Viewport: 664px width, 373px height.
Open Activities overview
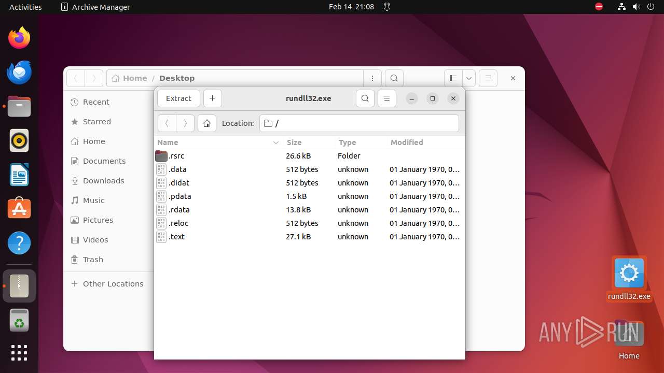click(x=25, y=7)
